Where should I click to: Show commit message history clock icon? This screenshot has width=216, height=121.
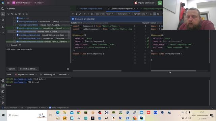coord(20,45)
